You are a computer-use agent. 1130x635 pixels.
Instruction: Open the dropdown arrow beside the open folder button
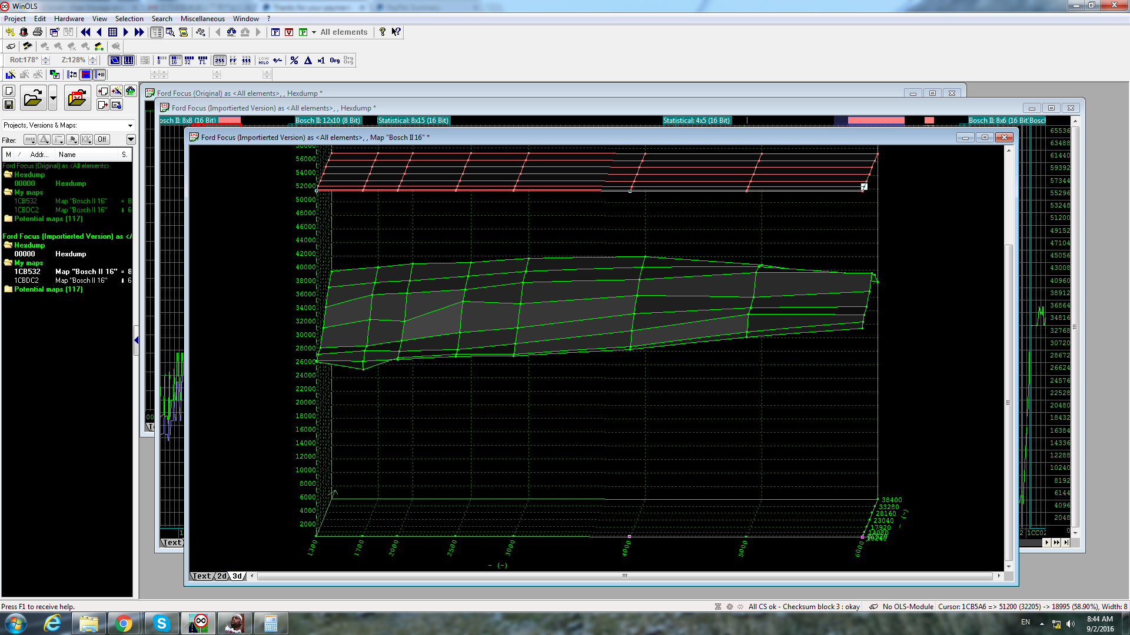click(53, 98)
